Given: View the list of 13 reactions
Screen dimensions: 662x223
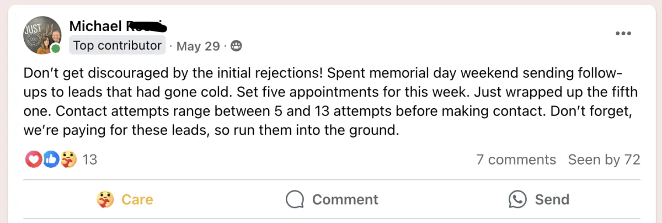Looking at the screenshot, I should coord(89,160).
